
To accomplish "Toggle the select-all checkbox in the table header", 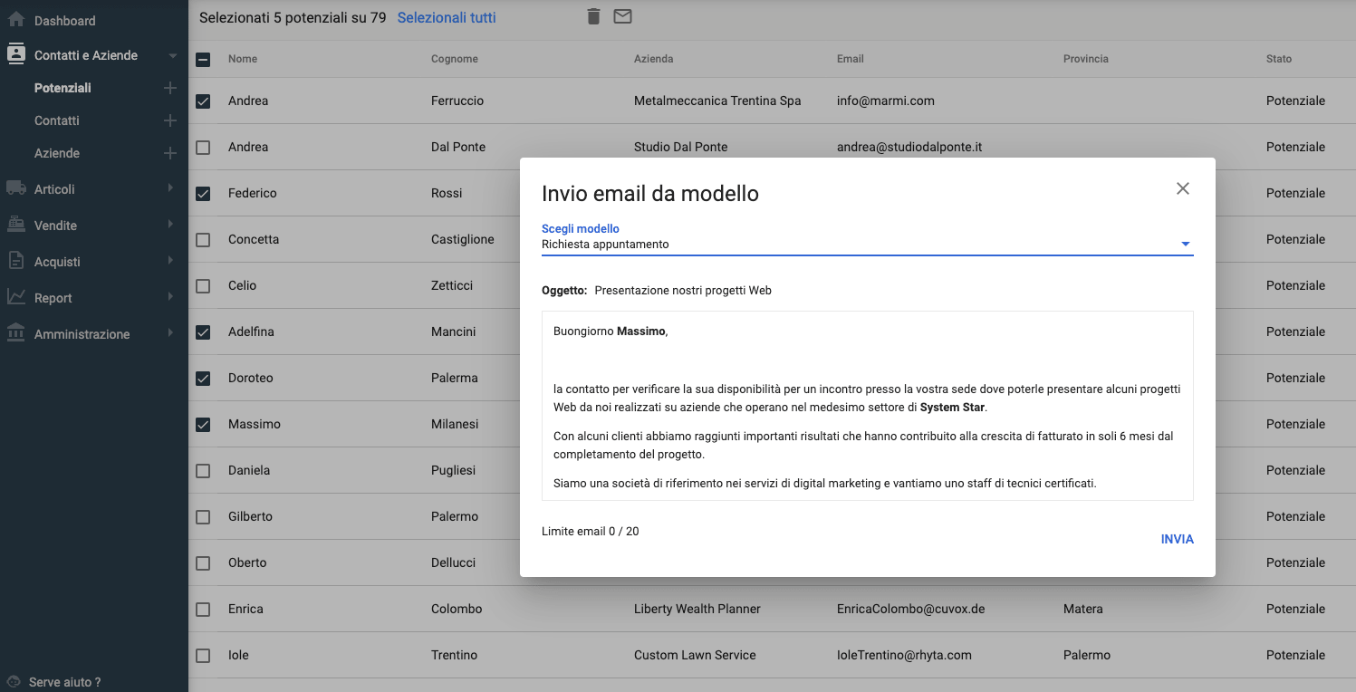I will [x=203, y=58].
